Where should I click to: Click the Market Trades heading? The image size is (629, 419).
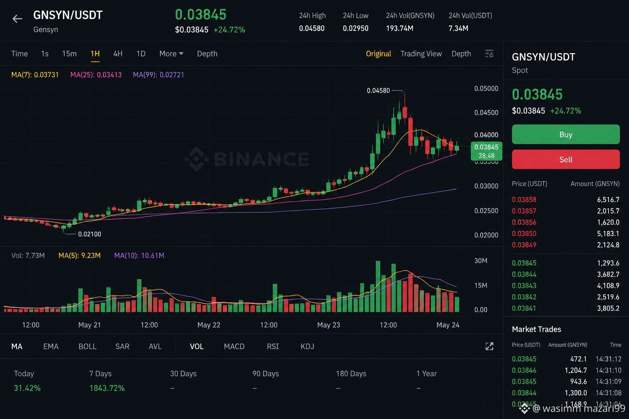click(x=536, y=329)
